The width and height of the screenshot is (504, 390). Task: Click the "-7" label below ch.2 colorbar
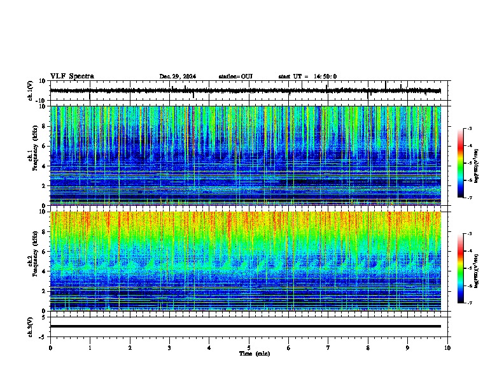click(470, 303)
